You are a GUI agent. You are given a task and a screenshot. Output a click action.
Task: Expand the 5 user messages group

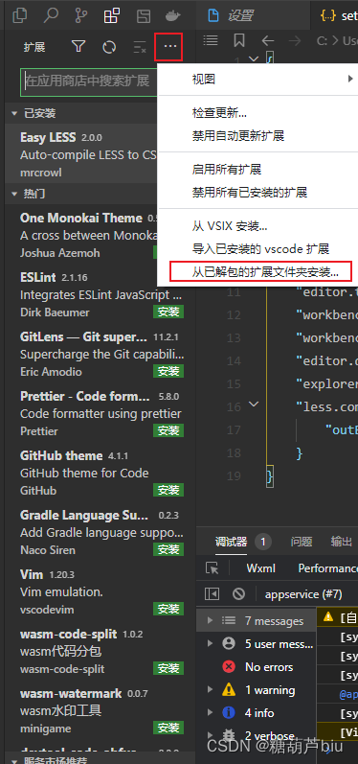point(211,643)
